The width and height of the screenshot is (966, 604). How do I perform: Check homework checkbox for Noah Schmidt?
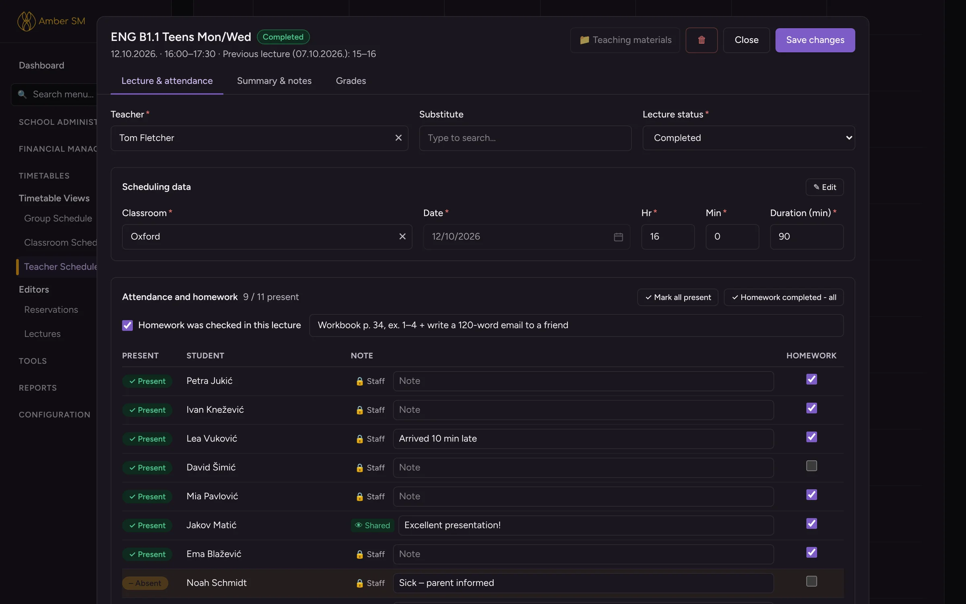coord(811,581)
